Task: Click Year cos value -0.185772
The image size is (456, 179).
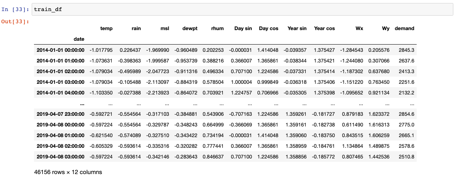Action: (323, 157)
